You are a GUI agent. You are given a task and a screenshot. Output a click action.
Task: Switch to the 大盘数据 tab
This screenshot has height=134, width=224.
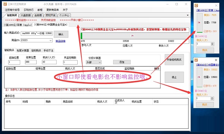(x=26, y=15)
